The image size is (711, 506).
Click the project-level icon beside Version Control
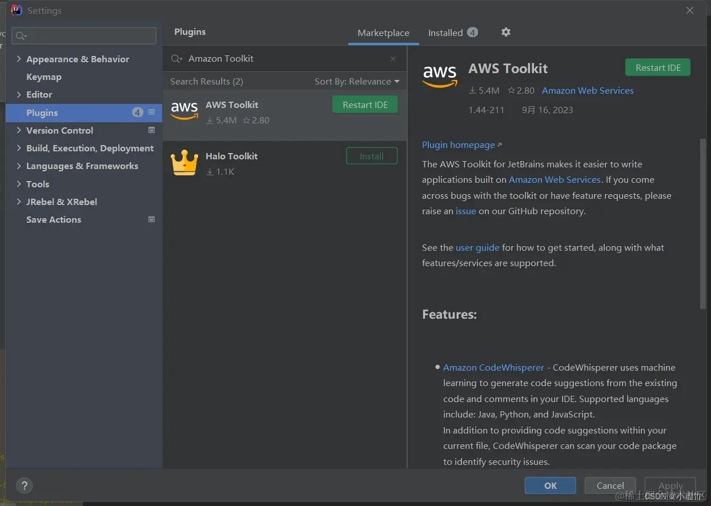pos(152,130)
